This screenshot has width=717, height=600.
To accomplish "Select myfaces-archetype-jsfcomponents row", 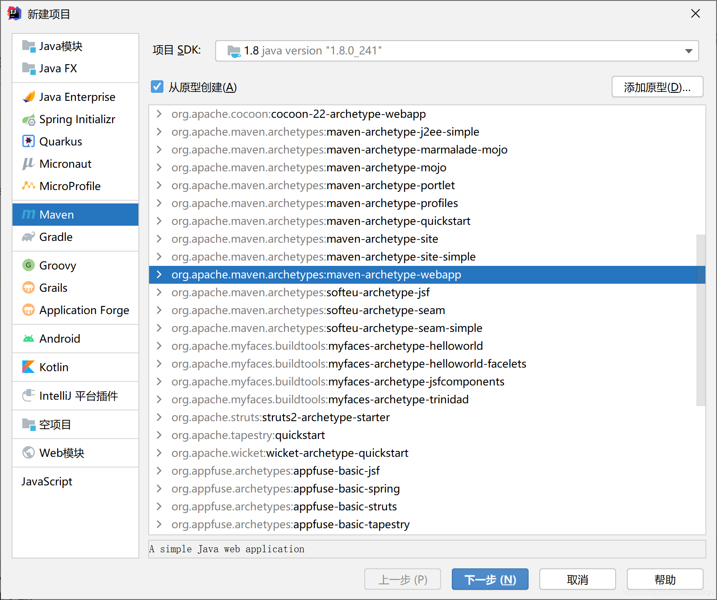I will tap(427, 381).
